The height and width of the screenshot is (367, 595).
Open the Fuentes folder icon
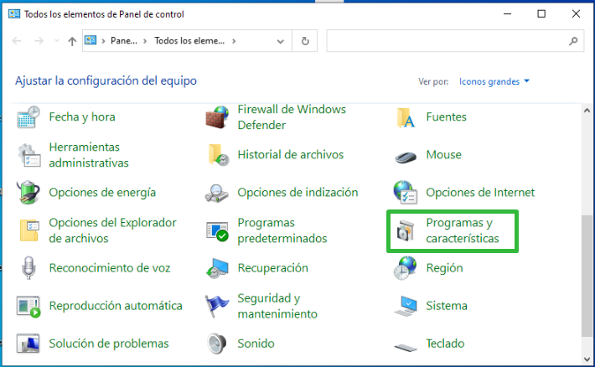click(x=406, y=117)
